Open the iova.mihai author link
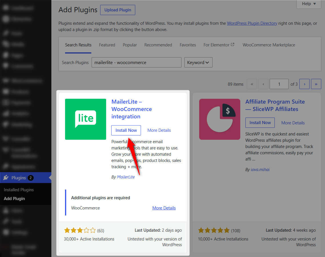The width and height of the screenshot is (325, 257). [x=260, y=170]
